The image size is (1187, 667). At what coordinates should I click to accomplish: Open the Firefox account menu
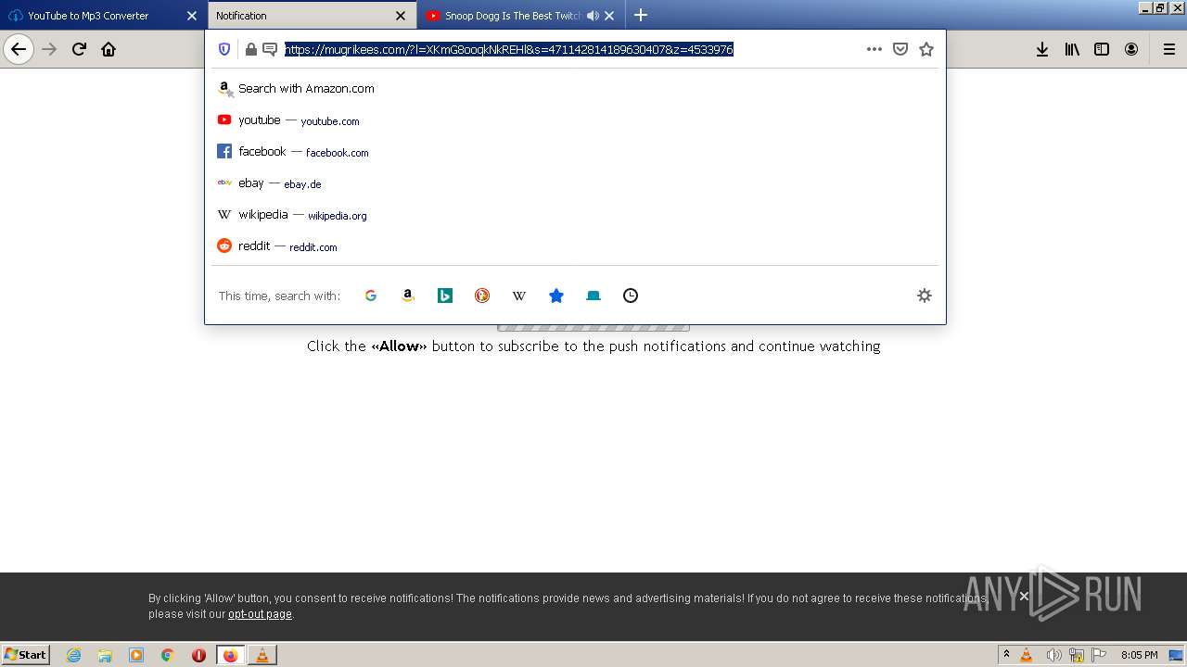coord(1131,49)
